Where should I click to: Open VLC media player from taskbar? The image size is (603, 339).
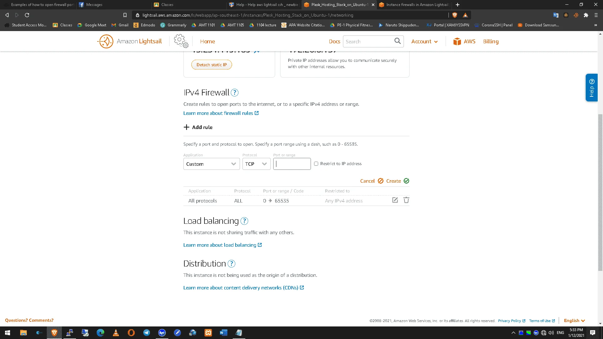(116, 333)
